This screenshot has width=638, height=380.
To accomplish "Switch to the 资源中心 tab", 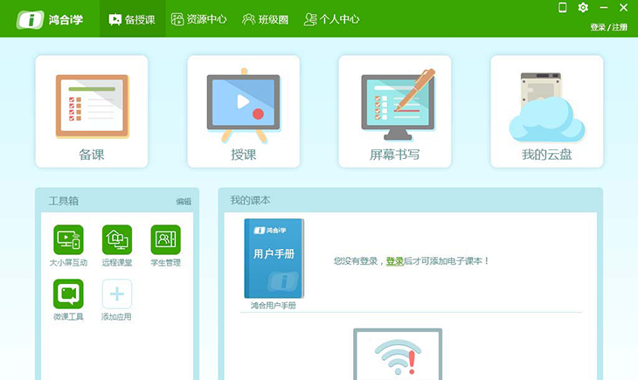I will click(198, 19).
